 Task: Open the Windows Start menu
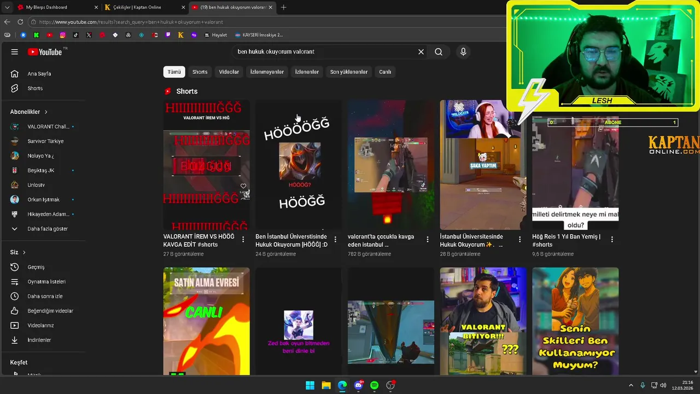tap(310, 385)
